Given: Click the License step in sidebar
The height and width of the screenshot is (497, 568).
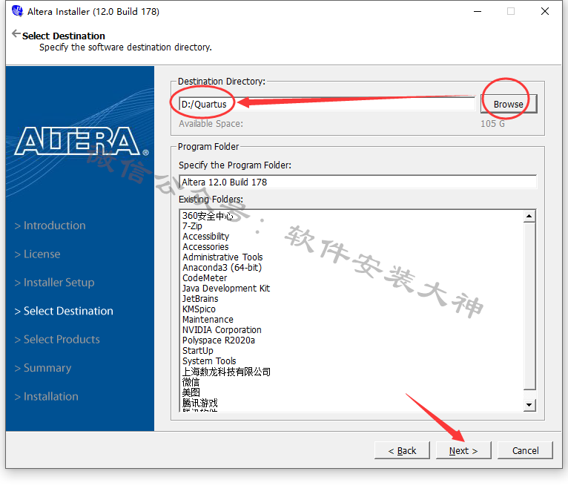Looking at the screenshot, I should 37,254.
